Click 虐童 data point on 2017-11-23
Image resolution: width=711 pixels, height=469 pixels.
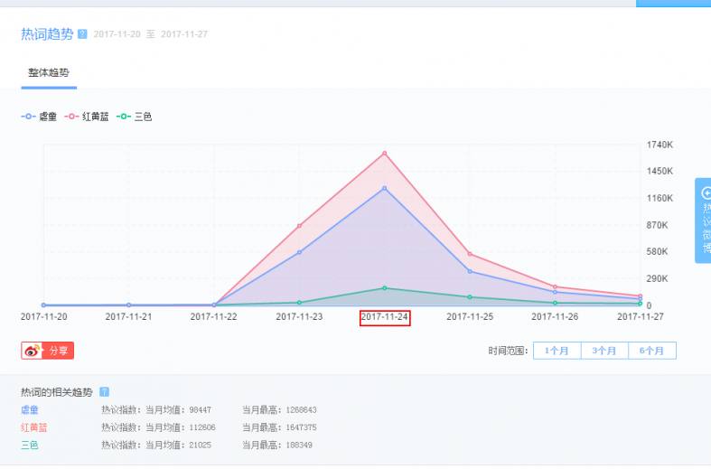click(x=299, y=252)
